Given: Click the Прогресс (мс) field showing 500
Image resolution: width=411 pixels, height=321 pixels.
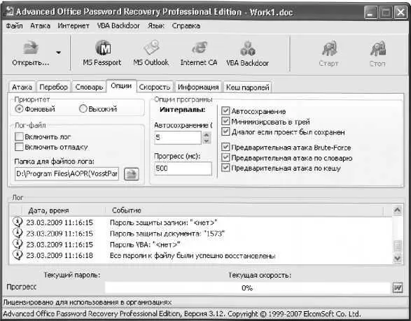Looking at the screenshot, I should point(183,168).
